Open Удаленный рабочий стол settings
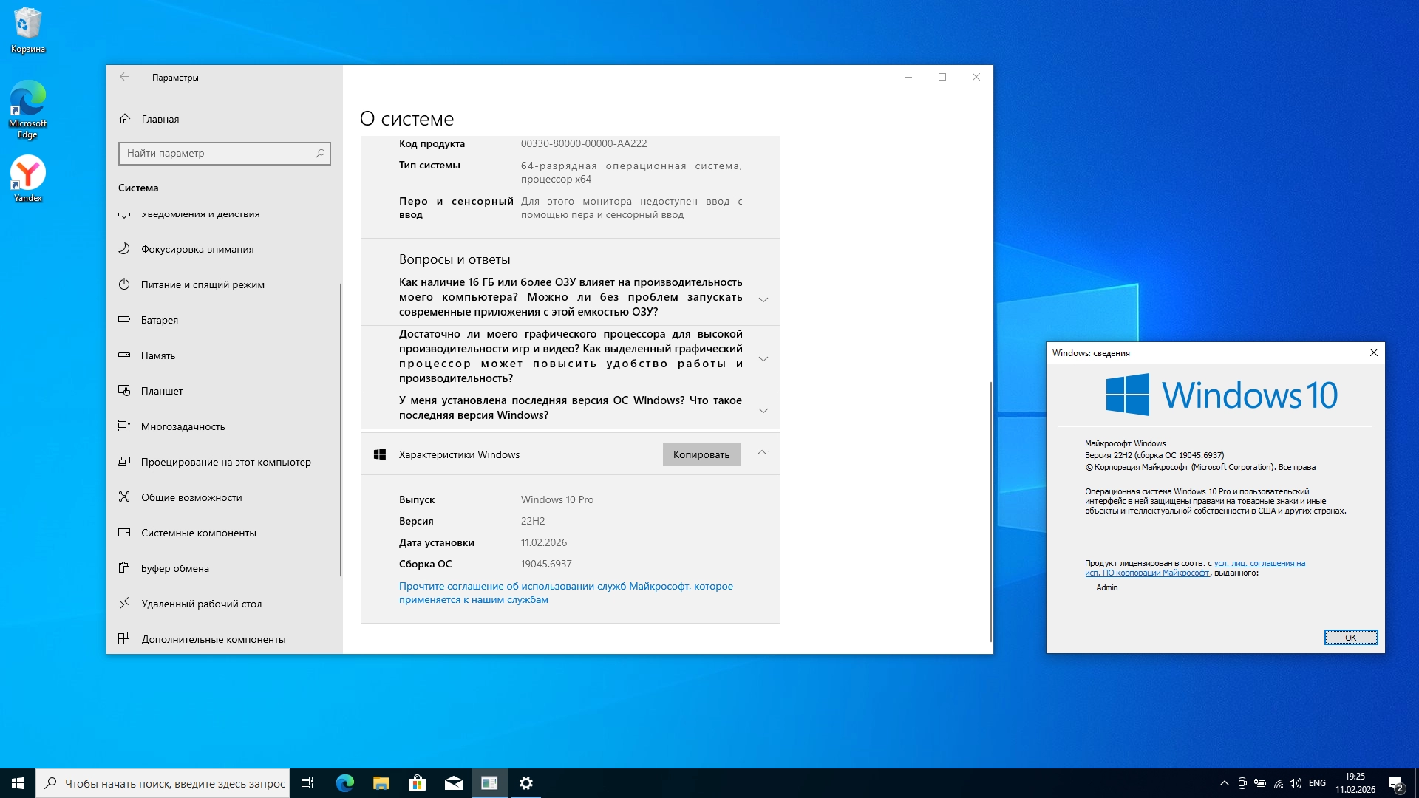Image resolution: width=1419 pixels, height=798 pixels. tap(201, 604)
